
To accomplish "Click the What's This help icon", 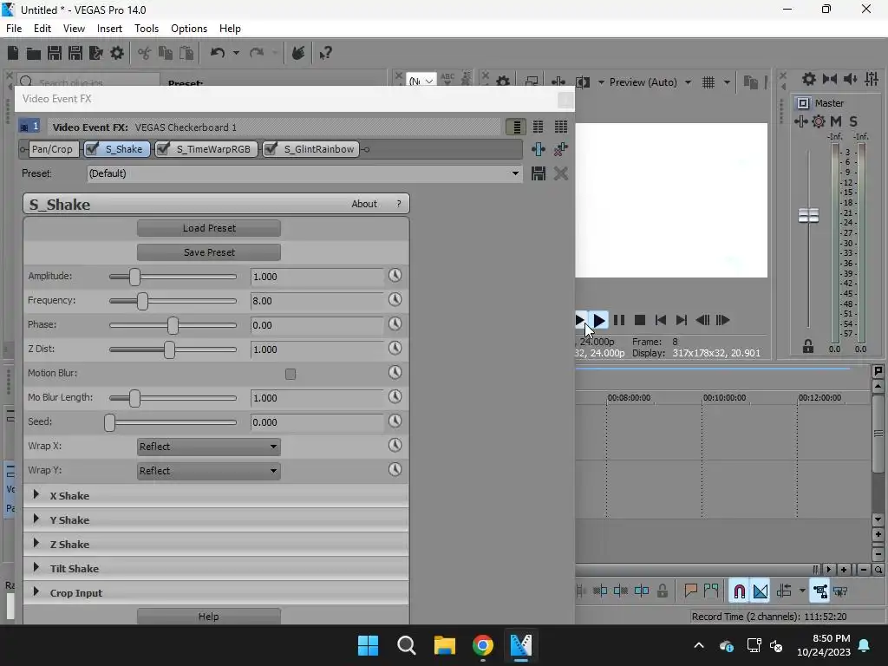I will click(x=325, y=53).
